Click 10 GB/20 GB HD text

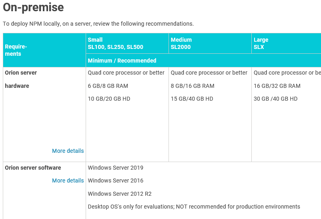tap(109, 99)
